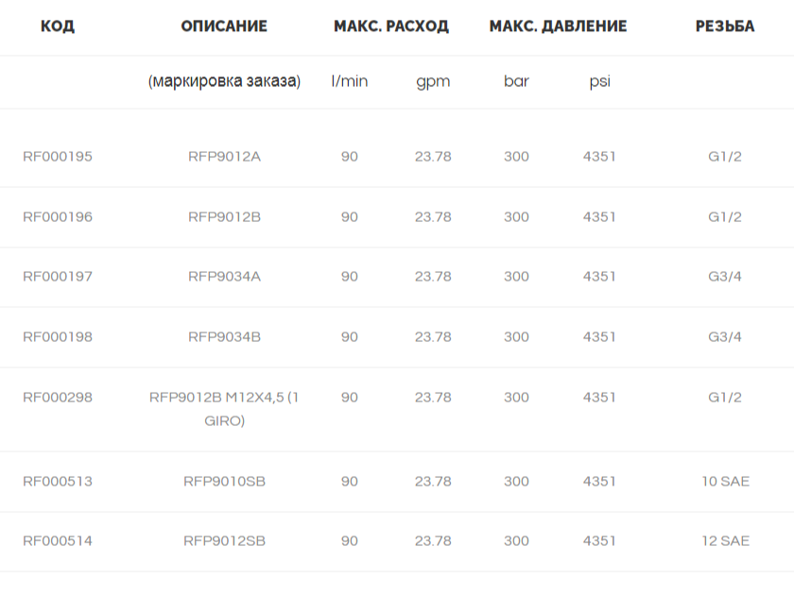The height and width of the screenshot is (595, 794).
Task: Click the РЕЗЬБА column header
Action: click(x=725, y=25)
